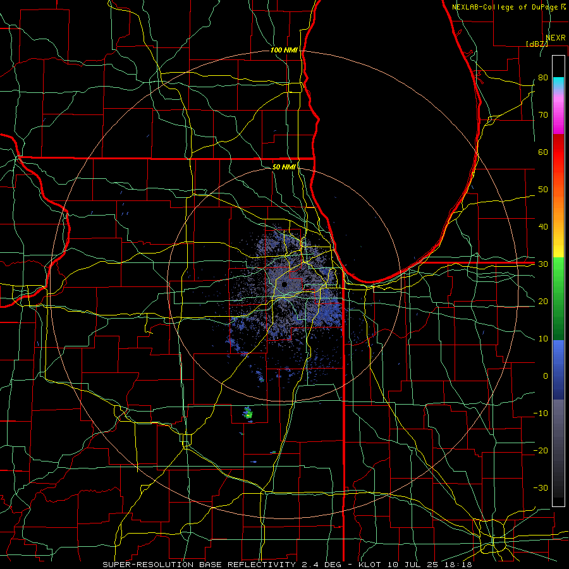The image size is (569, 569).
Task: Click the "10 JUL 25" date in the caption
Action: pyautogui.click(x=413, y=565)
